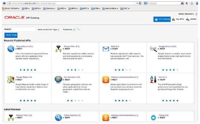Click the browser downloads arrow icon
The height and width of the screenshot is (124, 200).
pos(192,3)
